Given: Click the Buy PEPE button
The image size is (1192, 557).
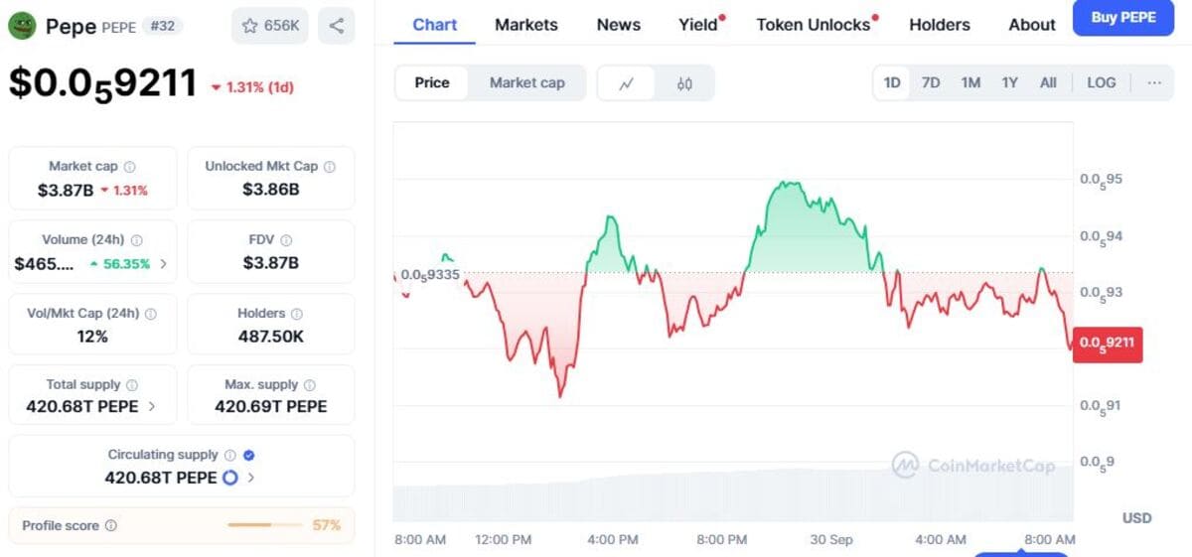Looking at the screenshot, I should click(1122, 17).
